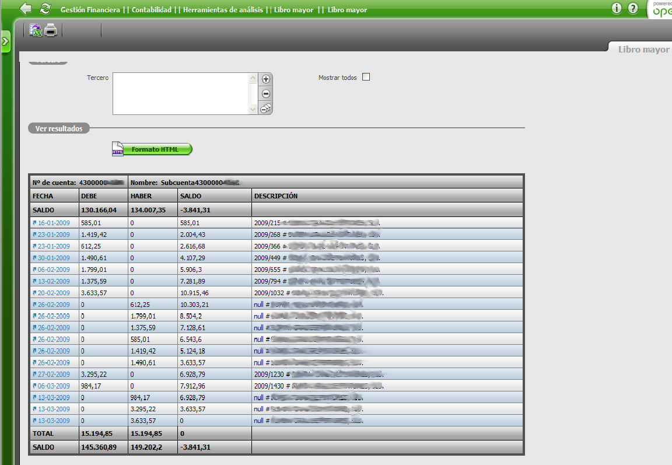Add a Tercero with plus icon
Image resolution: width=672 pixels, height=465 pixels.
[266, 79]
